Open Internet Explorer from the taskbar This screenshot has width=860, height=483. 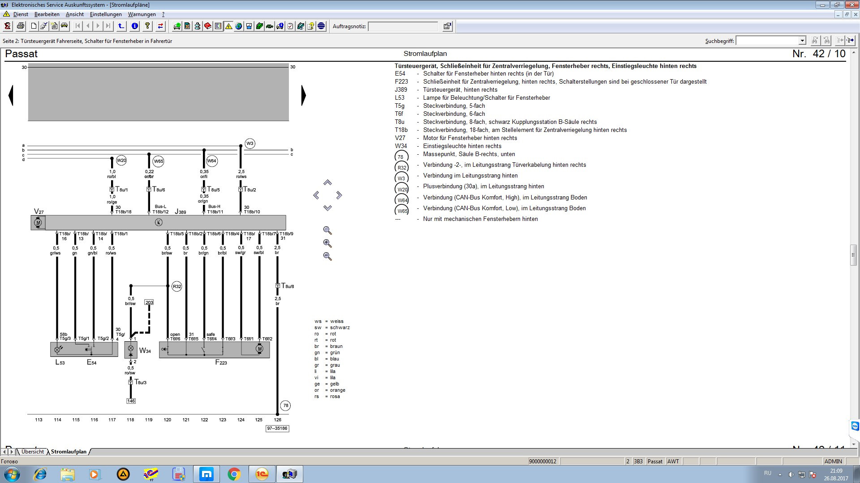click(x=40, y=474)
